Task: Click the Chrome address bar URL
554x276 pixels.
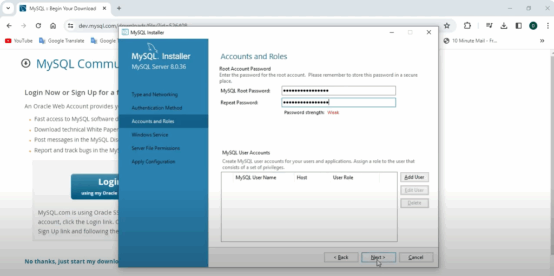Action: (x=133, y=26)
